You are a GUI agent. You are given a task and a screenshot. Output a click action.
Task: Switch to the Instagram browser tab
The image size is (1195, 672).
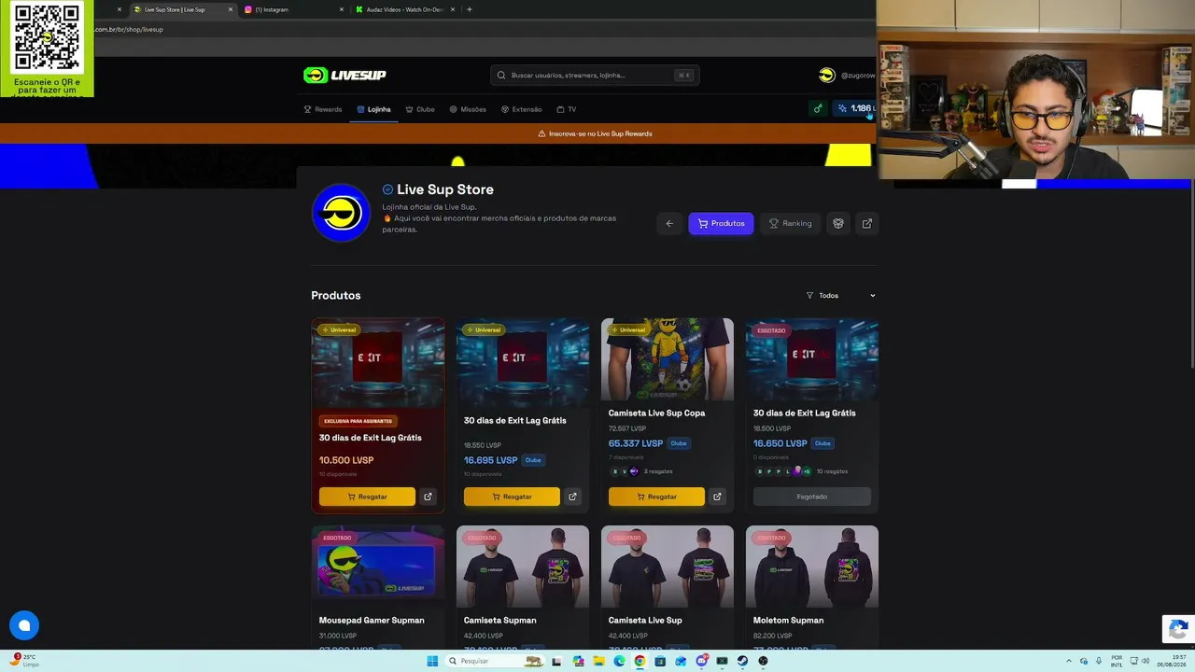coord(294,9)
